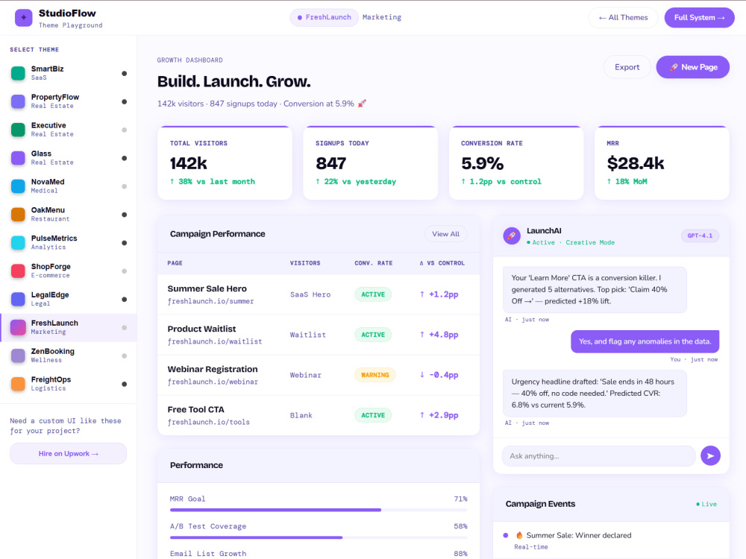Click the rocket emoji after Conversion at 5.9%

click(362, 104)
